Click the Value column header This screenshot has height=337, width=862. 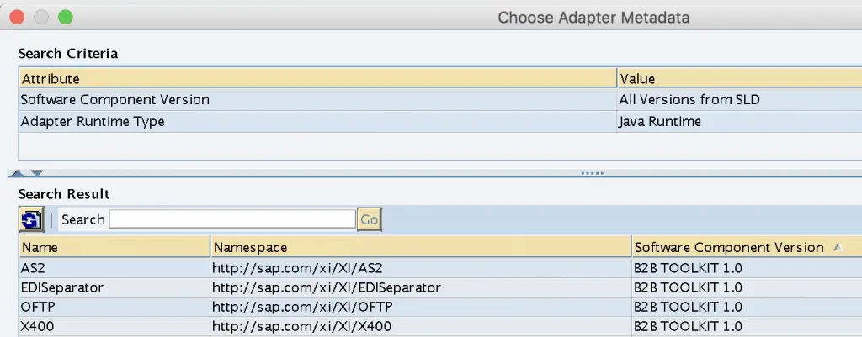point(739,78)
